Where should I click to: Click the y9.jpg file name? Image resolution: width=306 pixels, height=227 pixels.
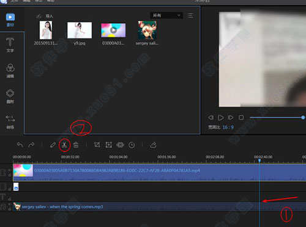pos(80,43)
